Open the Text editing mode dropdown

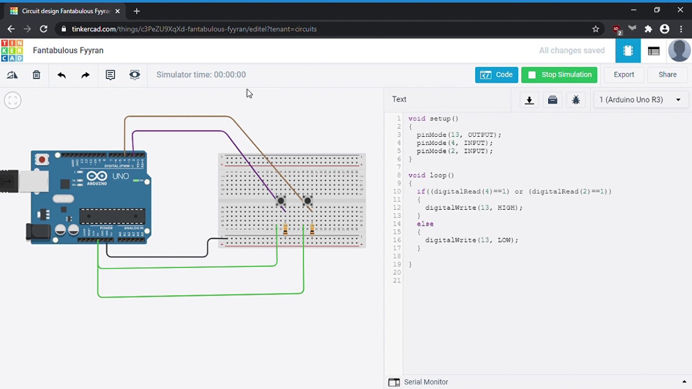pos(399,99)
